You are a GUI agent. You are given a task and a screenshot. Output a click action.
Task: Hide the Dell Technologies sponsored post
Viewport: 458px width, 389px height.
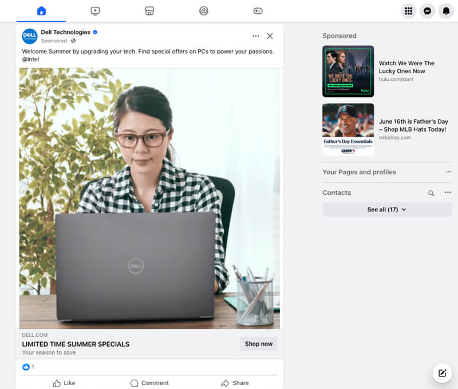tap(270, 36)
